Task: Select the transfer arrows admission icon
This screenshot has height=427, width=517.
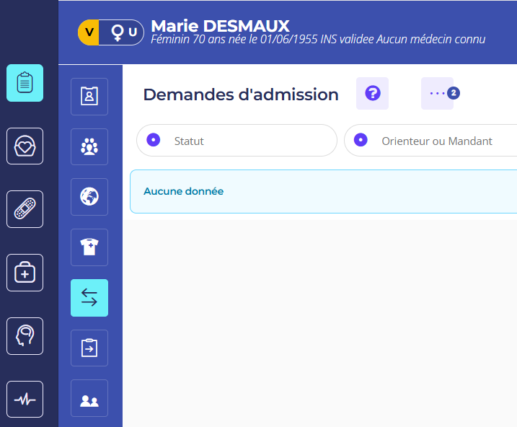Action: 89,298
